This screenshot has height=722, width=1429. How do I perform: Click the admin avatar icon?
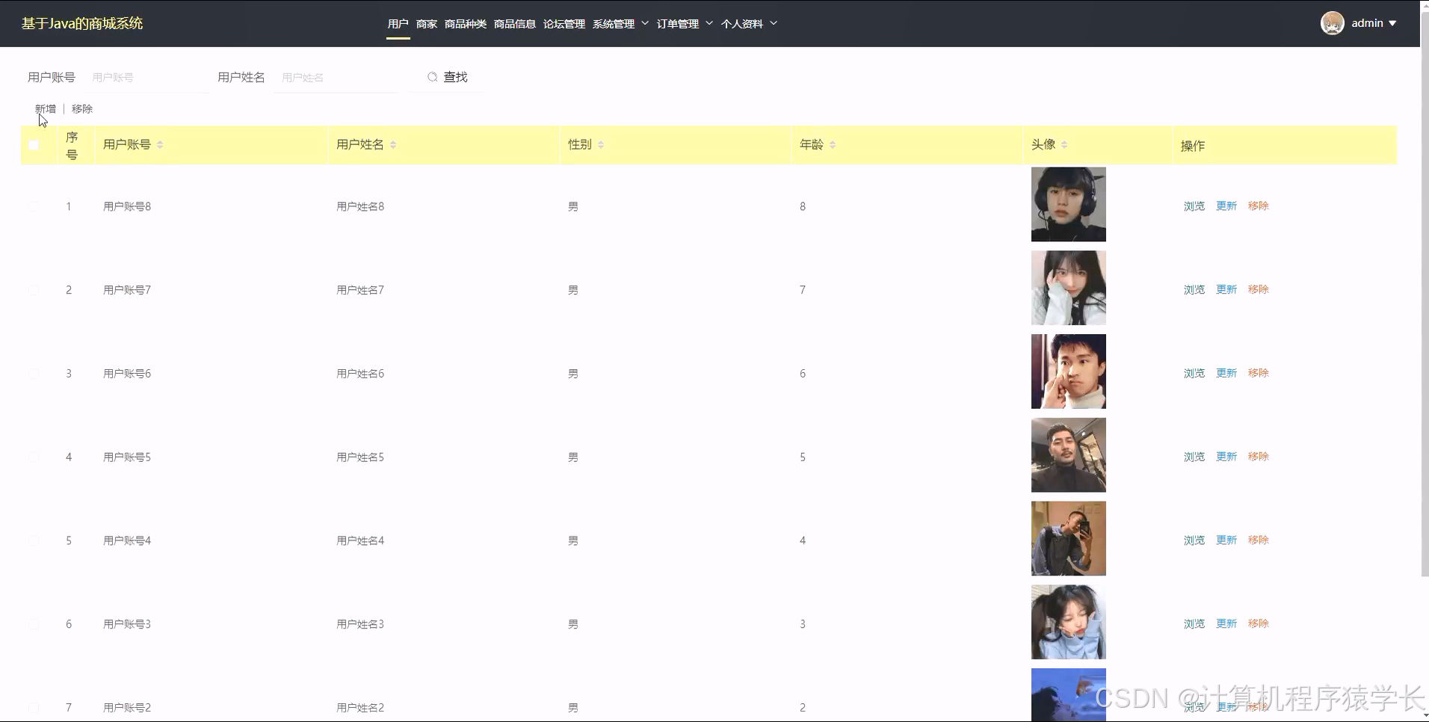[x=1332, y=23]
